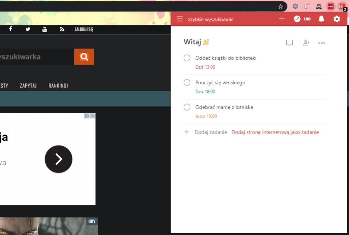Toggle the Todoist extension icon with badge 2

click(342, 7)
